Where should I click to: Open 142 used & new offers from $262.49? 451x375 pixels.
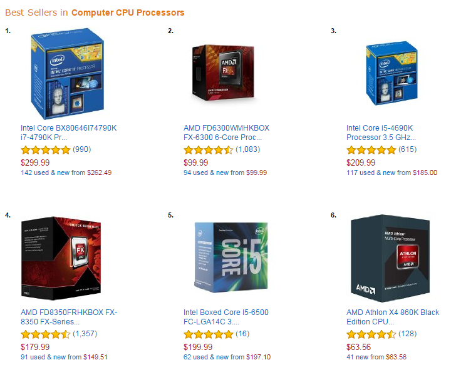[x=66, y=172]
